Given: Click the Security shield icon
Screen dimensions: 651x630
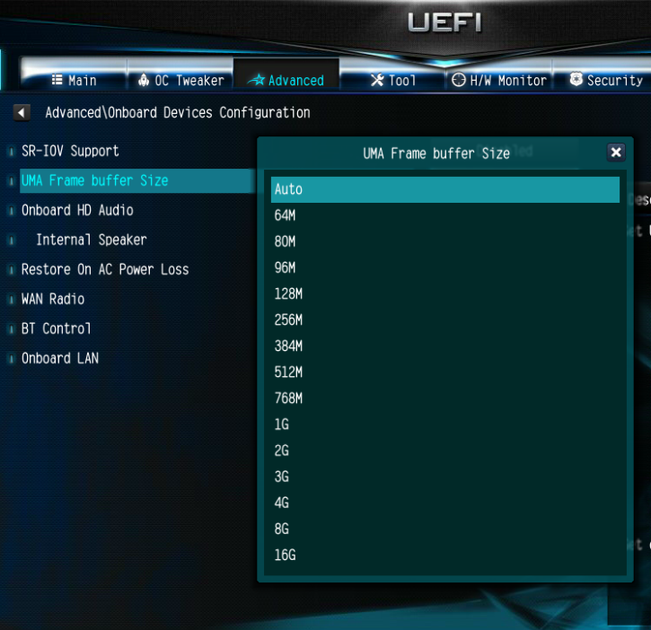Looking at the screenshot, I should [576, 79].
